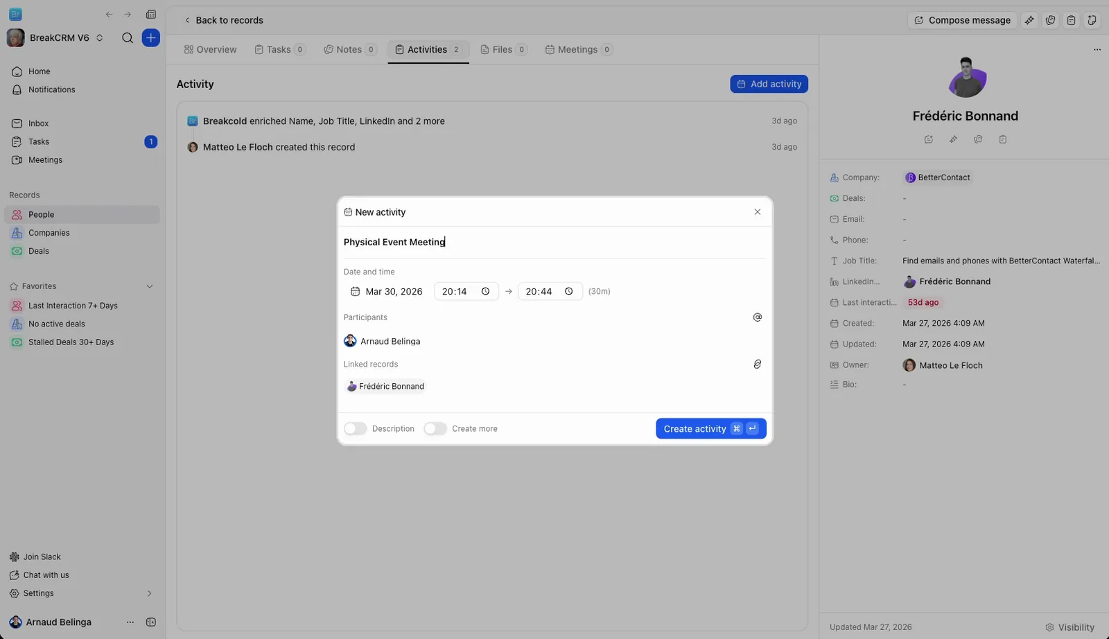The image size is (1109, 639).
Task: Open Notifications in the sidebar
Action: (82, 90)
